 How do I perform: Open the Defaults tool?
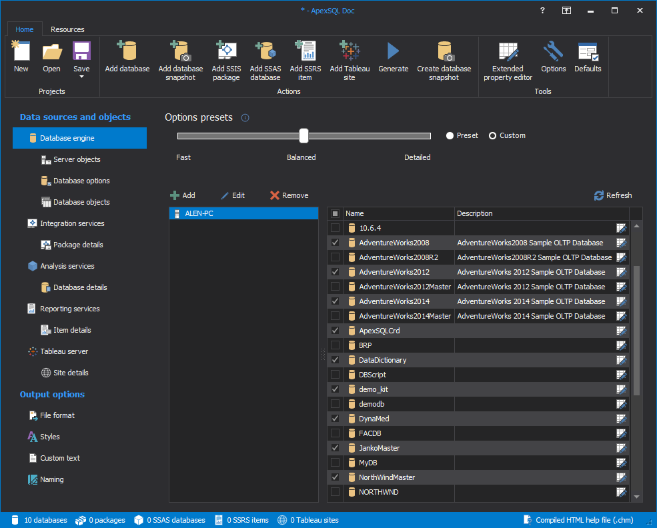(x=588, y=57)
